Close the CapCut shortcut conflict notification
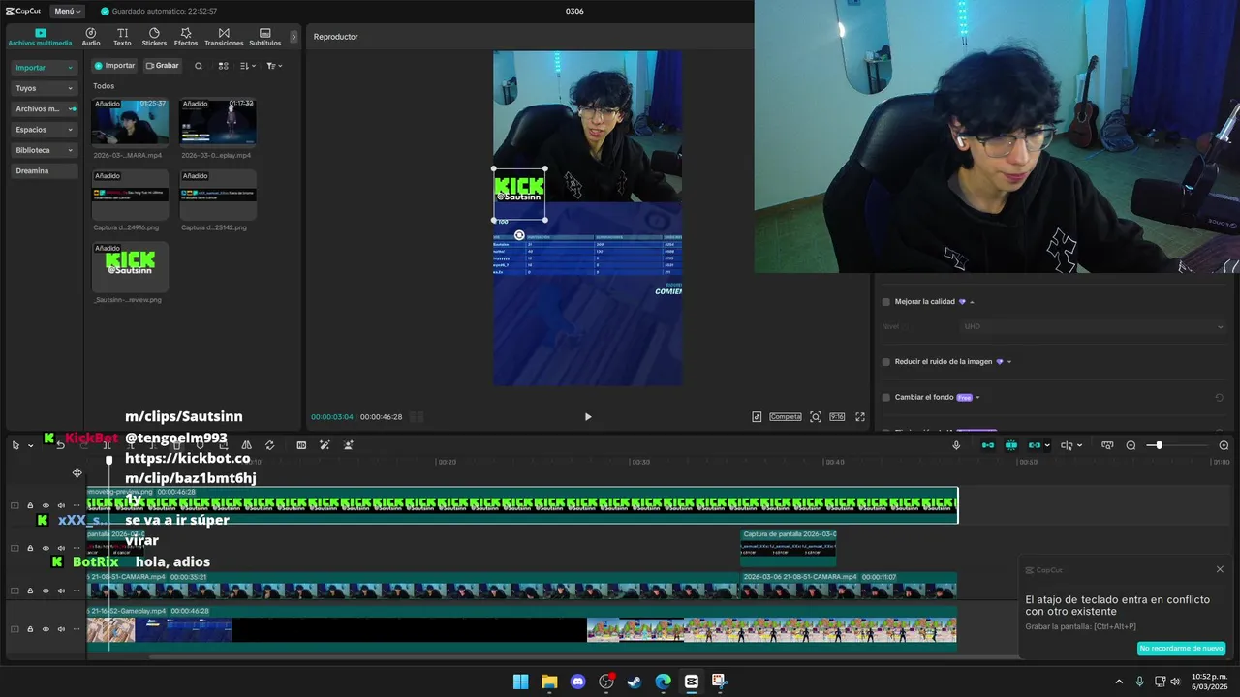Image resolution: width=1240 pixels, height=697 pixels. point(1220,569)
